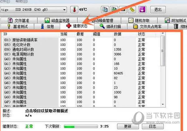This screenshot has width=187, height=131.
Task: Select the (01) 原始读取错误率 row
Action: click(81, 40)
